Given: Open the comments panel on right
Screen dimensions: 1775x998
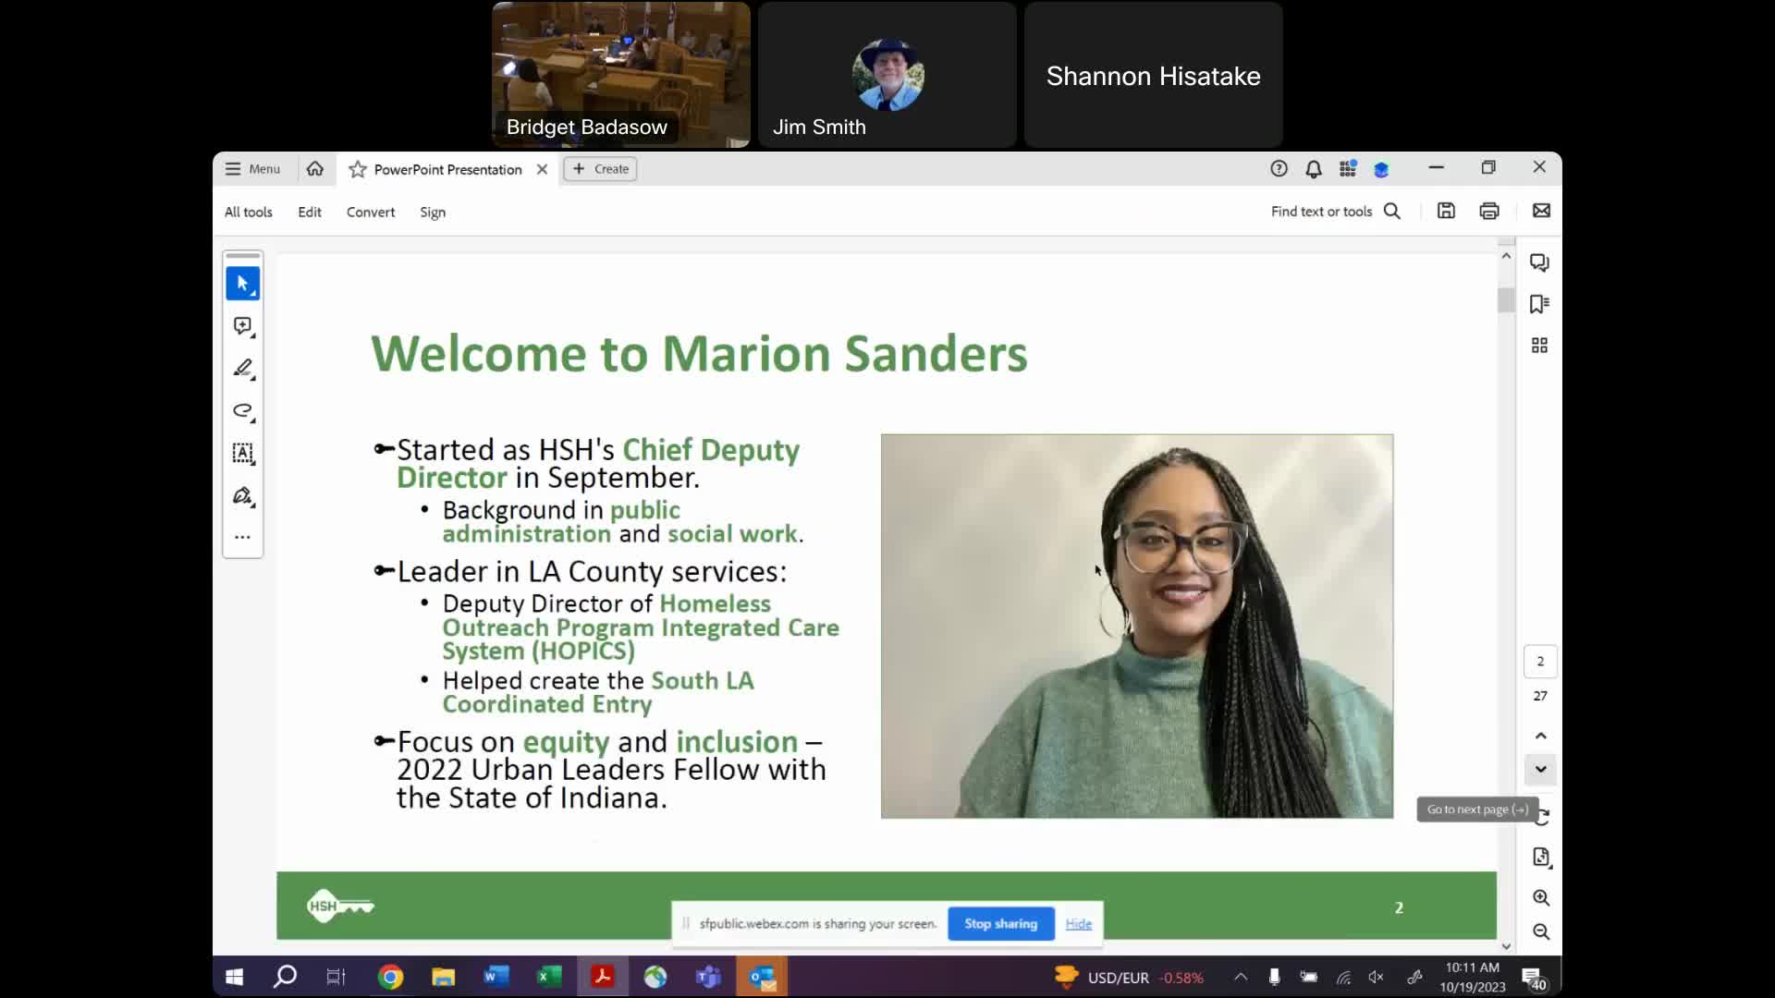Looking at the screenshot, I should click(1539, 262).
